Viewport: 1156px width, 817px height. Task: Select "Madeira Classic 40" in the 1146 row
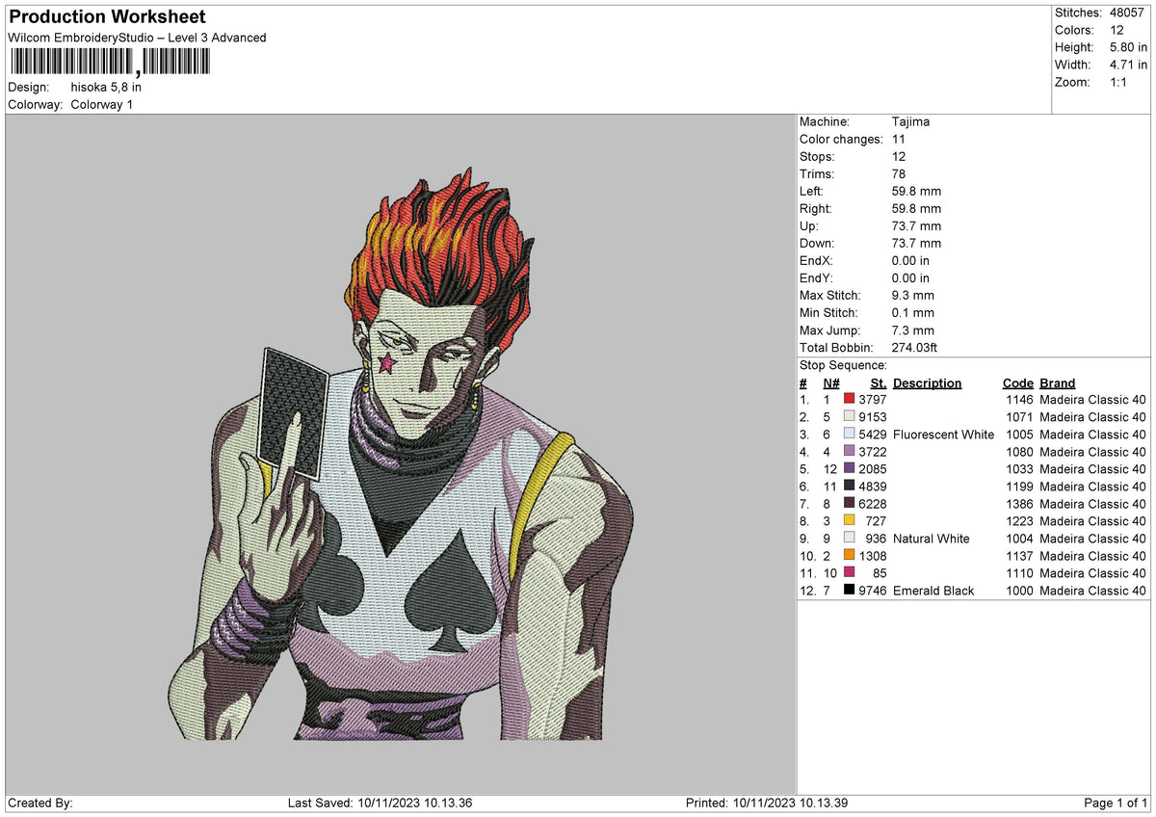1093,399
